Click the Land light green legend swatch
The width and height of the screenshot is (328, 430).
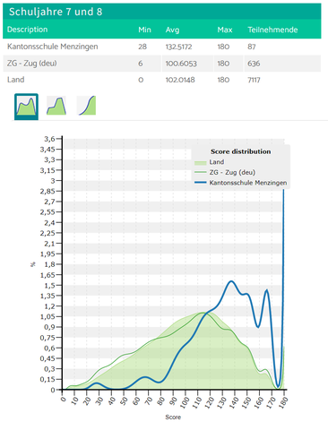pyautogui.click(x=200, y=162)
